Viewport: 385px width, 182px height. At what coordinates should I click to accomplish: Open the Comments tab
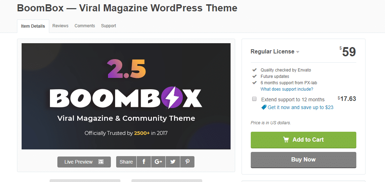(x=85, y=26)
